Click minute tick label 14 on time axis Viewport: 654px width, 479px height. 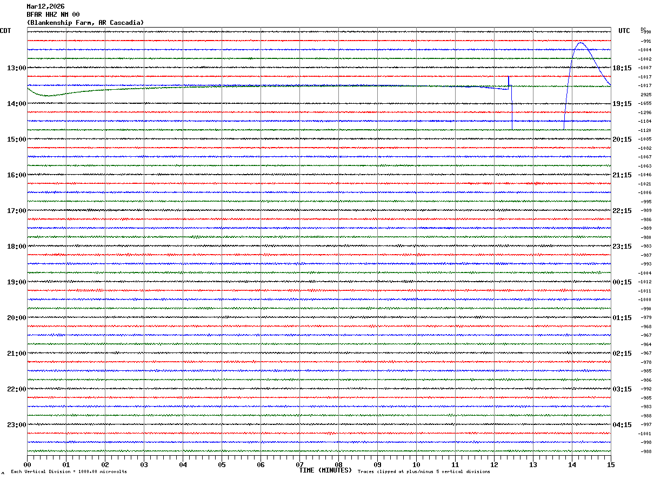pyautogui.click(x=572, y=464)
